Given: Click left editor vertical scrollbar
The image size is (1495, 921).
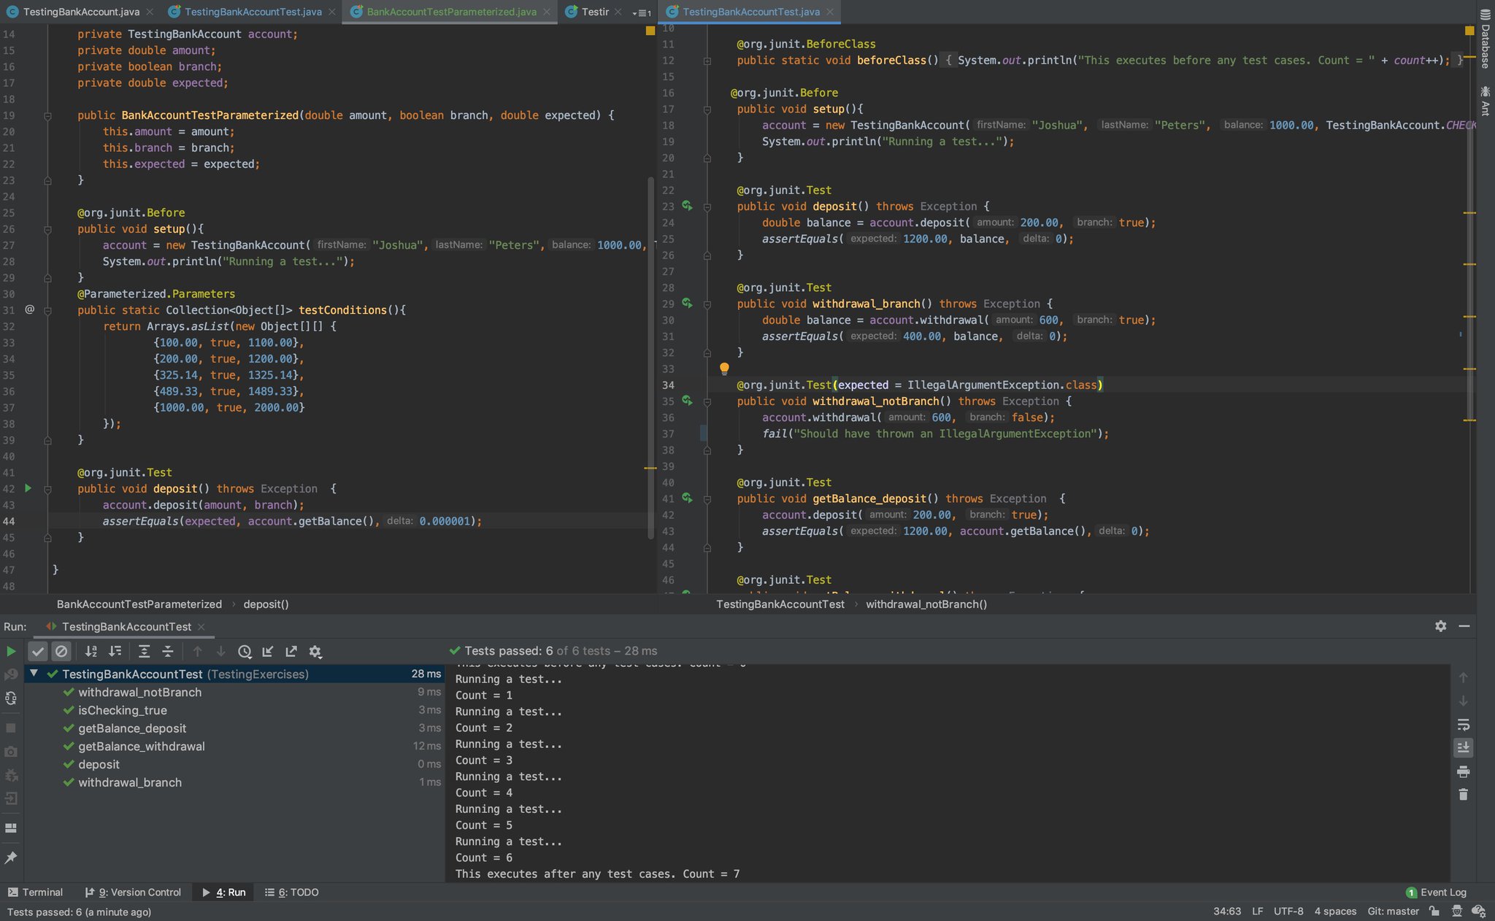Looking at the screenshot, I should click(x=650, y=358).
